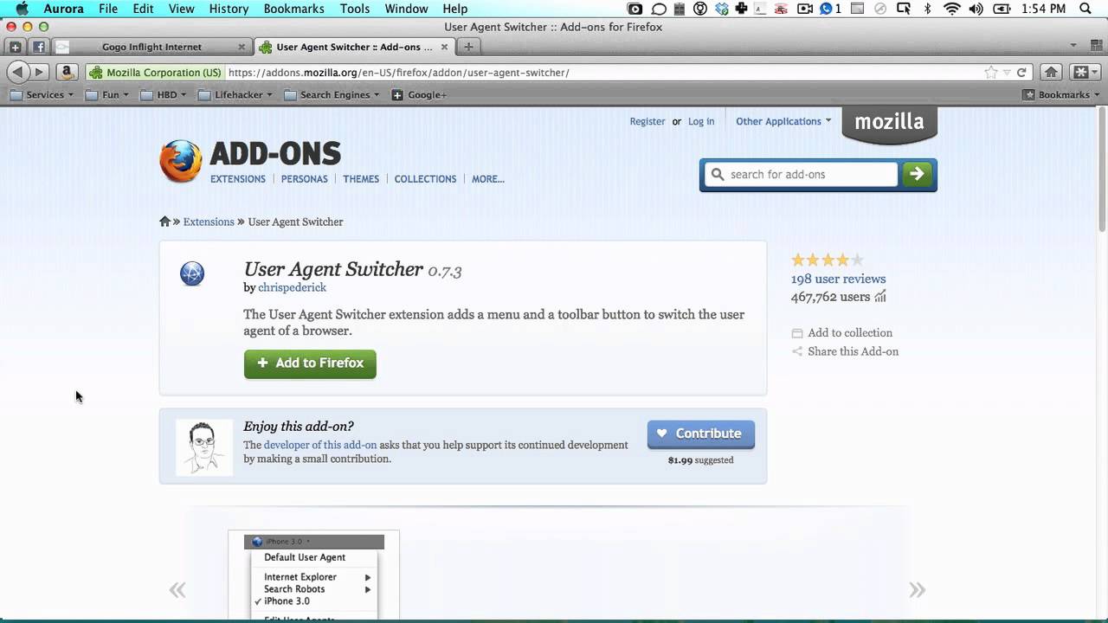Click the Bluetooth menu bar icon
This screenshot has width=1108, height=623.
[x=927, y=9]
